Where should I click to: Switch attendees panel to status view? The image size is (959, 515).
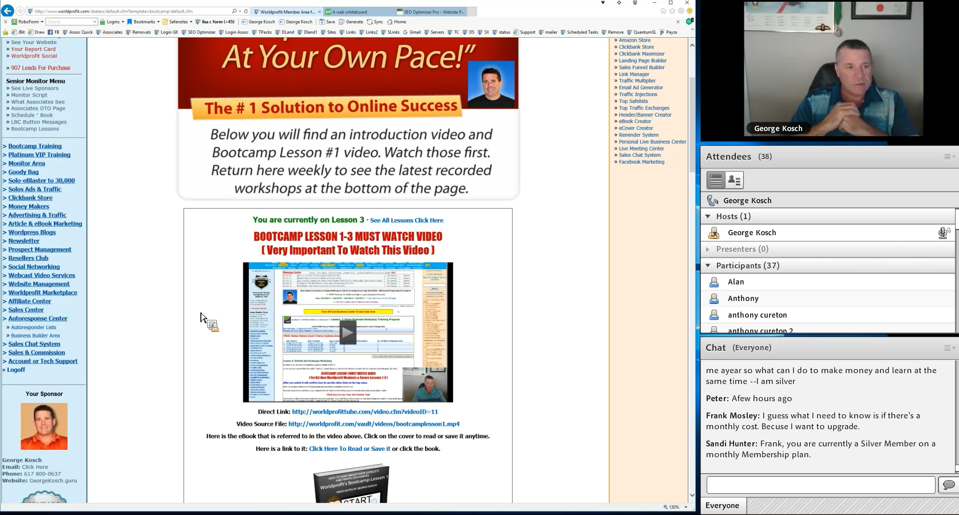tap(734, 180)
